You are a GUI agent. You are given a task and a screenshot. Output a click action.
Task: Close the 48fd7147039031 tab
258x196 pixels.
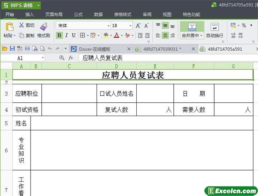click(x=193, y=49)
